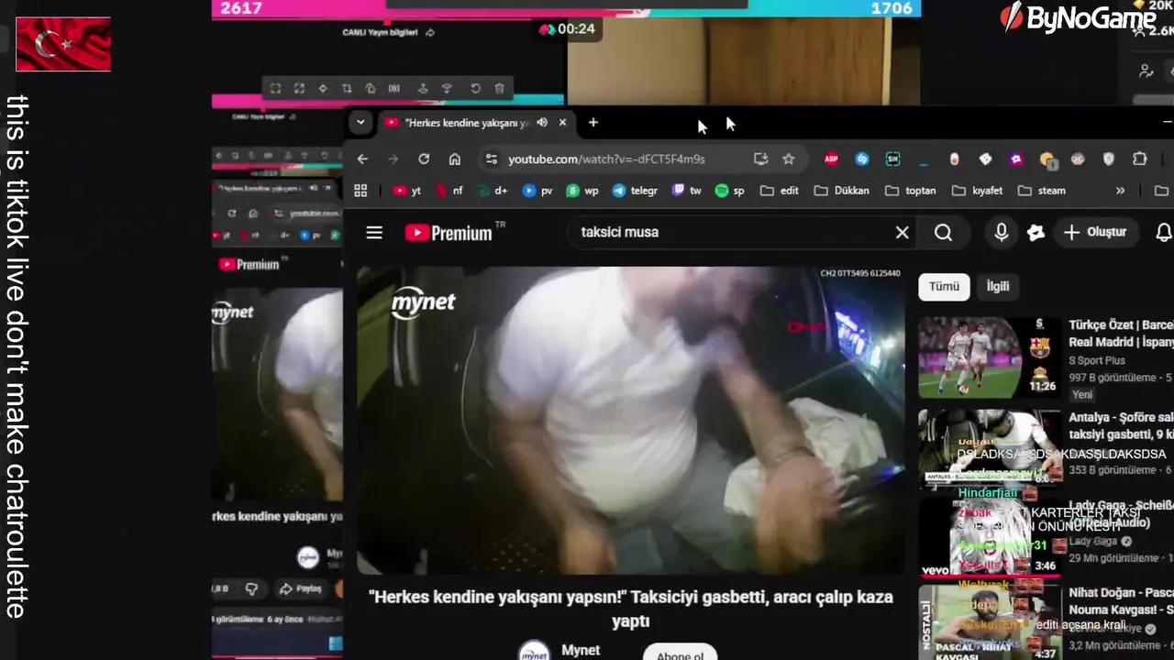Select the 'Herkes kendine yakışanı' browser tab
This screenshot has width=1174, height=660.
pyautogui.click(x=467, y=123)
